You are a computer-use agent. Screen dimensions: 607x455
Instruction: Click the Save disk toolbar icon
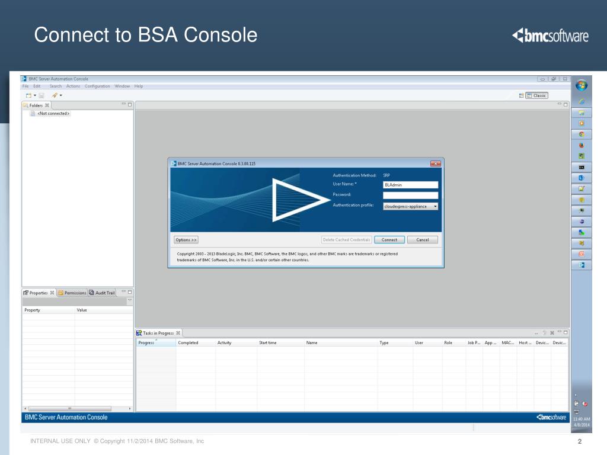41,95
